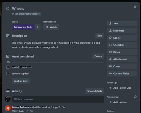The height and width of the screenshot is (113, 141).
Task: Click the Checklist icon in sidebar
Action: [x=110, y=45]
